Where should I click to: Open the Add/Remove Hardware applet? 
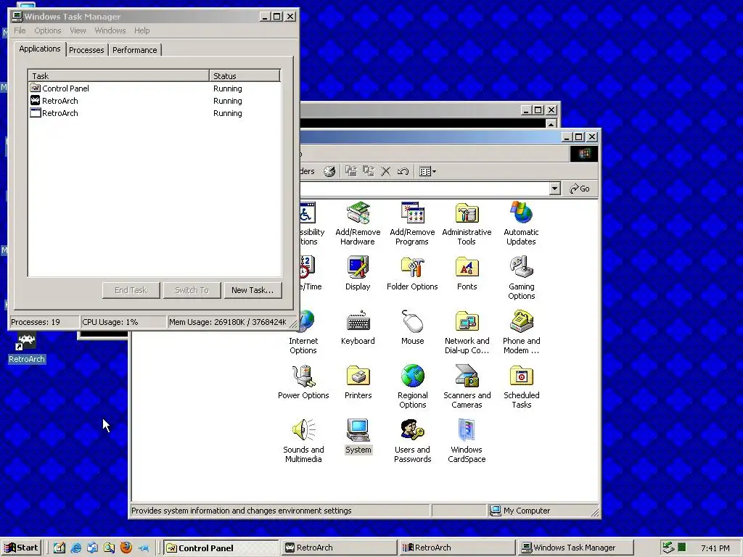pyautogui.click(x=358, y=223)
